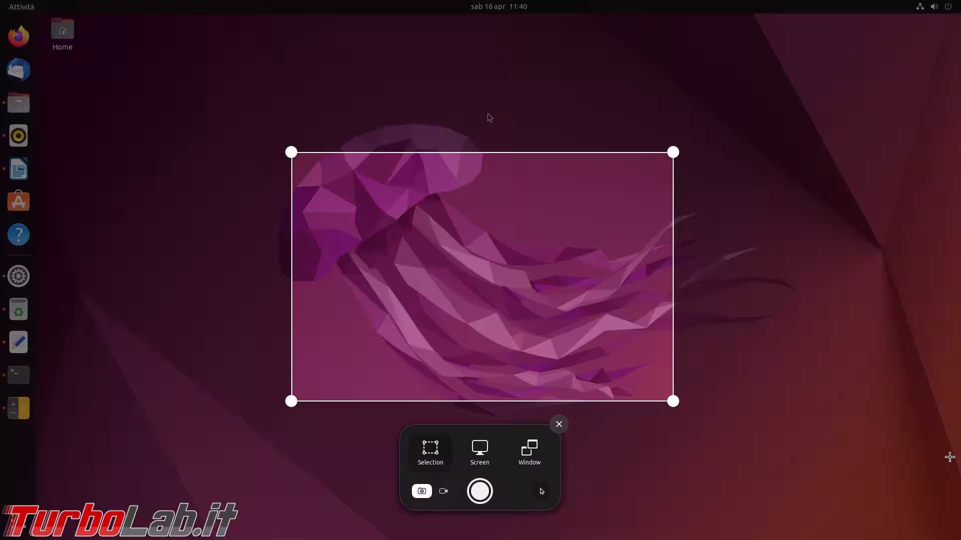Switch to screenshot camera mode
The image size is (961, 540).
[x=422, y=491]
